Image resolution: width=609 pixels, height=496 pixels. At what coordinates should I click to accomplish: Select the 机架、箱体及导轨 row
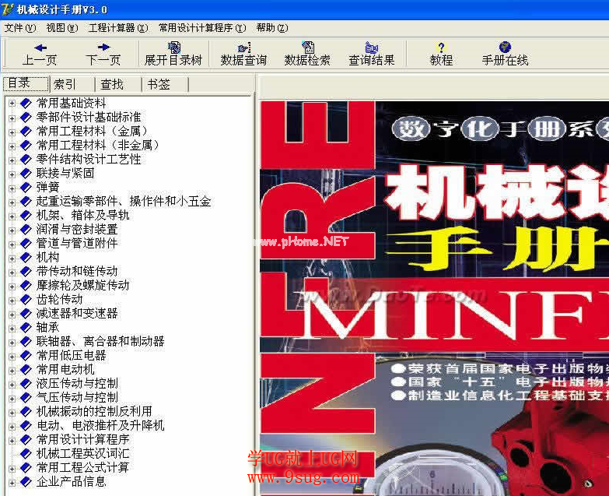pyautogui.click(x=82, y=216)
